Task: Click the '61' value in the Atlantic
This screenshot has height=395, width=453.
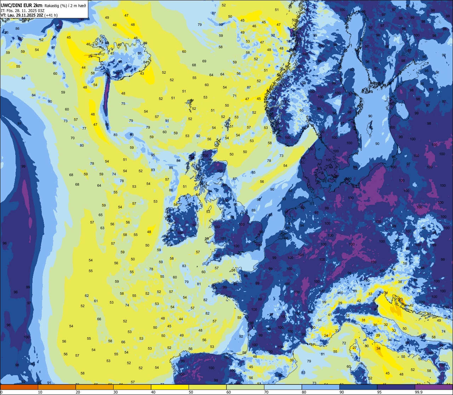Action: coord(96,301)
